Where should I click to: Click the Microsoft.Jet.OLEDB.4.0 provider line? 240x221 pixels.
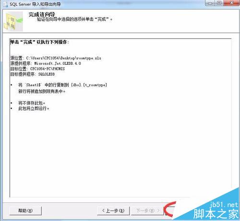click(46, 63)
